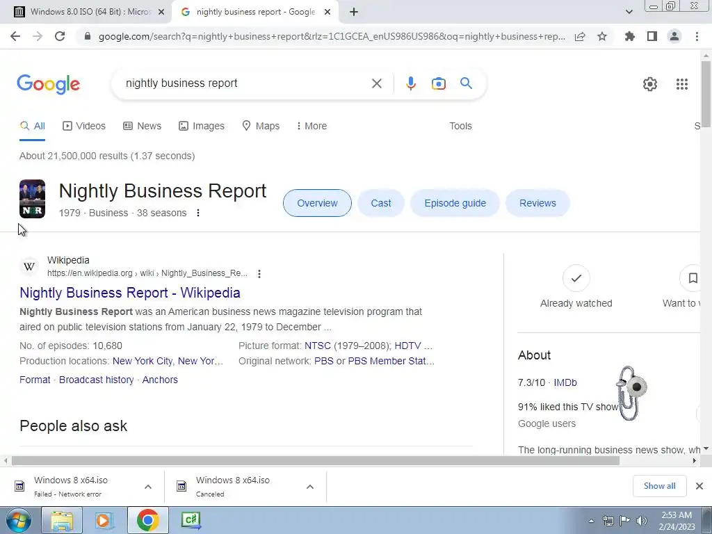Bookmark this page with the star icon
712x534 pixels.
[602, 36]
